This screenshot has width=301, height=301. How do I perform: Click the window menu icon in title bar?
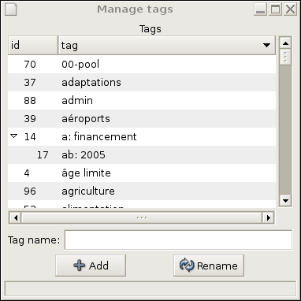coord(11,9)
